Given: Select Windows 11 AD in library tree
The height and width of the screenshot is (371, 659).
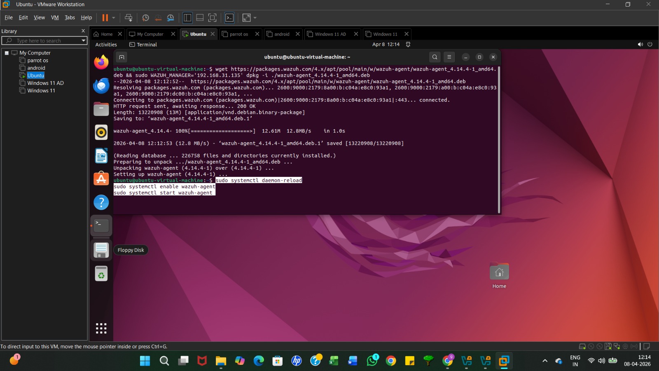Looking at the screenshot, I should tap(45, 83).
